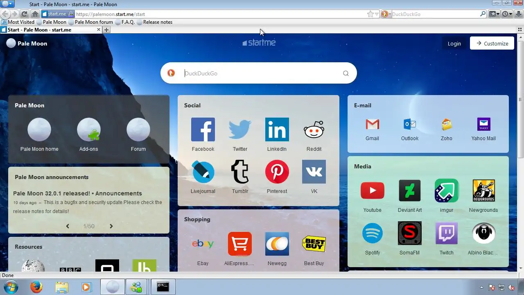Viewport: 524px width, 295px height.
Task: Open the Reddit alien icon
Action: pyautogui.click(x=314, y=129)
